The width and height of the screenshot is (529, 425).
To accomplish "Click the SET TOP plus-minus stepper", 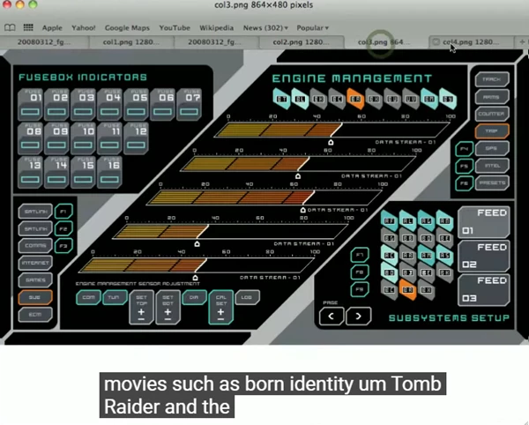I will [141, 307].
